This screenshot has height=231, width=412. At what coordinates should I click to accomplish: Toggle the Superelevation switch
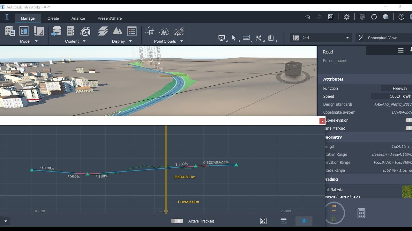[x=409, y=120]
